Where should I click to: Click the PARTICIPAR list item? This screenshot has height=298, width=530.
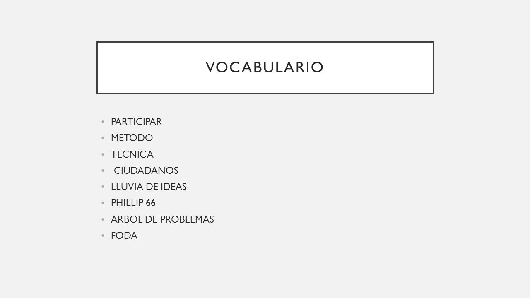136,122
